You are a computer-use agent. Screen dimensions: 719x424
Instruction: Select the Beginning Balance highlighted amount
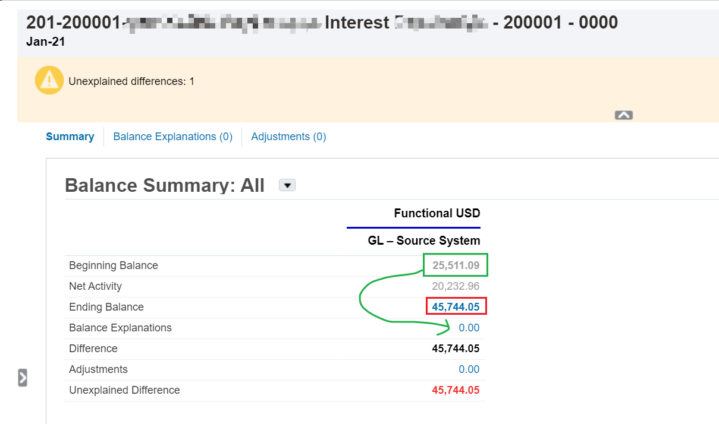(455, 265)
